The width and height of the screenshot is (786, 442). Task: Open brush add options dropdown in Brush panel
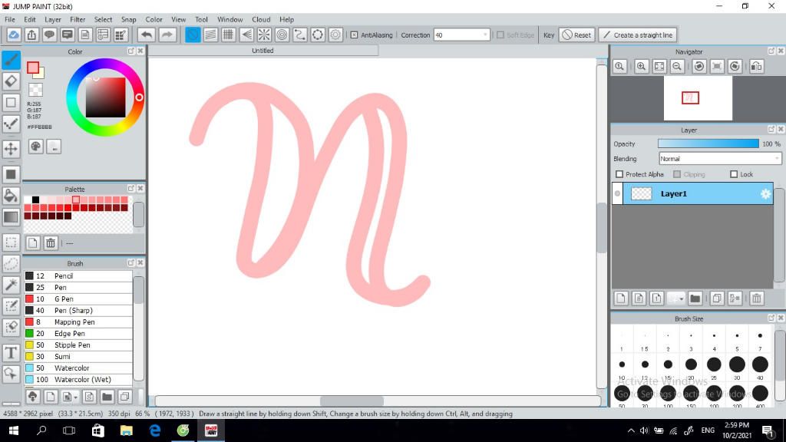click(x=76, y=397)
